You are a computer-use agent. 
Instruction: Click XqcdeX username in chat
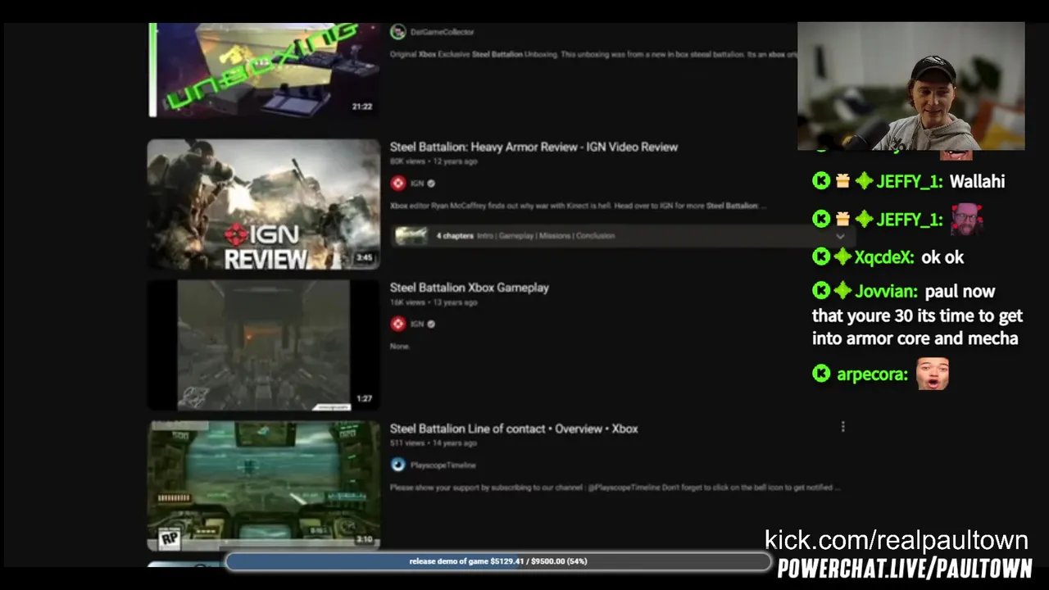(884, 257)
